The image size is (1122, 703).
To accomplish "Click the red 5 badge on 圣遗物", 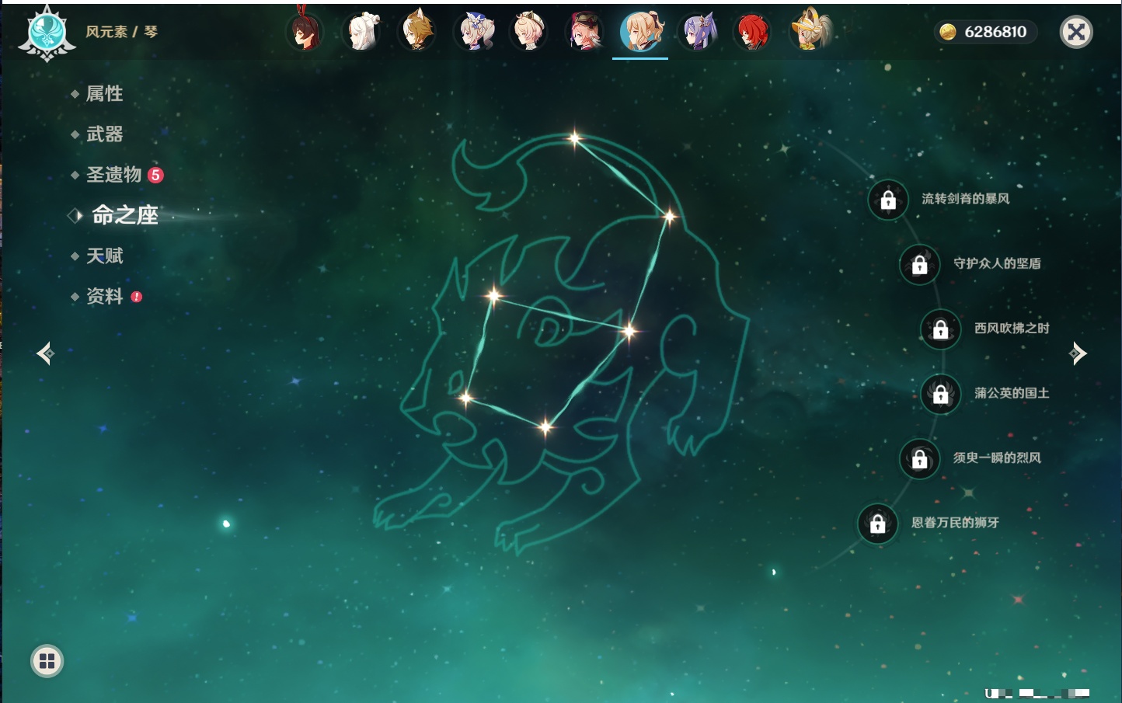I will [x=155, y=175].
